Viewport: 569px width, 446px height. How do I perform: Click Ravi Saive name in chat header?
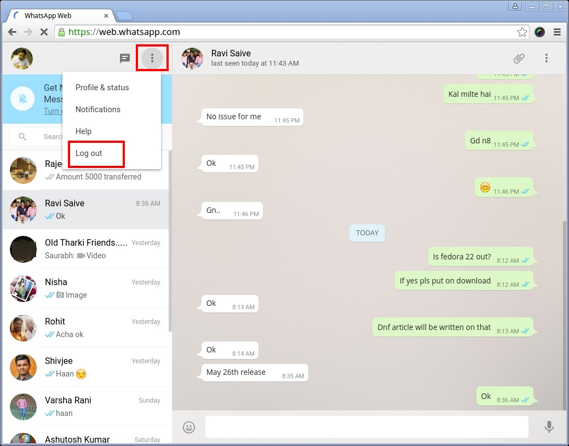(x=231, y=53)
